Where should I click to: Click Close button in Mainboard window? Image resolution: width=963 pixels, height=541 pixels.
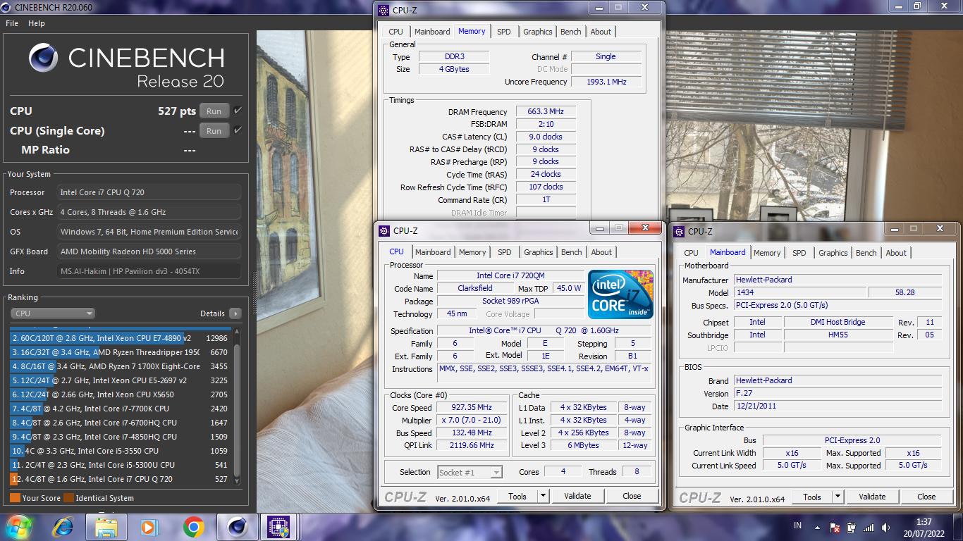[x=926, y=497]
